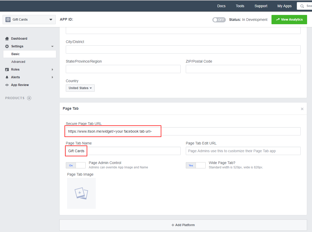Click the Roles ID card icon
This screenshot has width=312, height=232.
click(7, 70)
